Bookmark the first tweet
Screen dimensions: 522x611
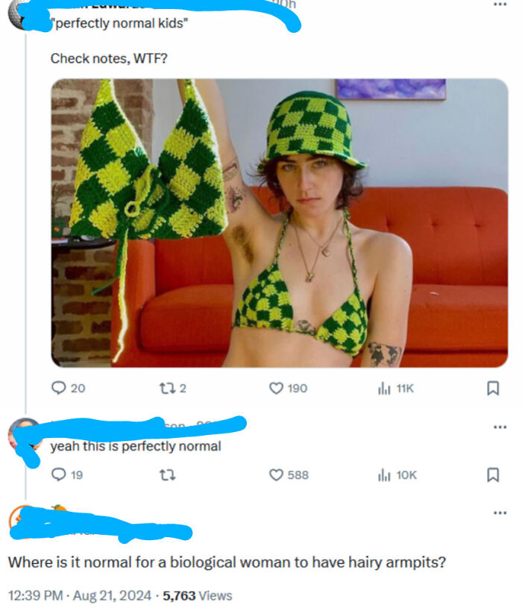pos(492,388)
